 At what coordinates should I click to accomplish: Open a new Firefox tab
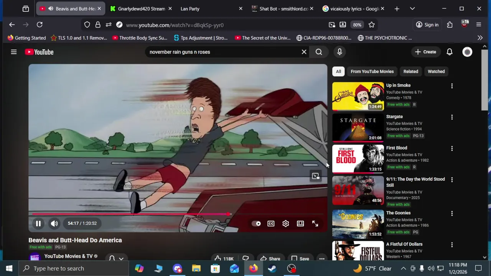point(397,8)
